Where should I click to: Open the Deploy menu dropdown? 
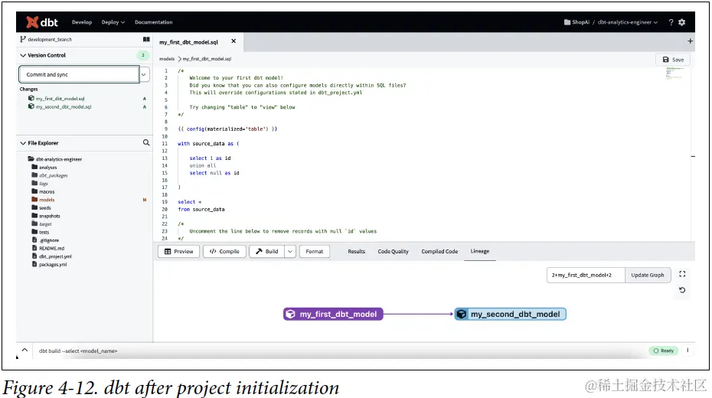[113, 22]
